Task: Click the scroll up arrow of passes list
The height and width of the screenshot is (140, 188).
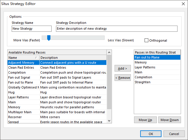Action: tap(109, 52)
